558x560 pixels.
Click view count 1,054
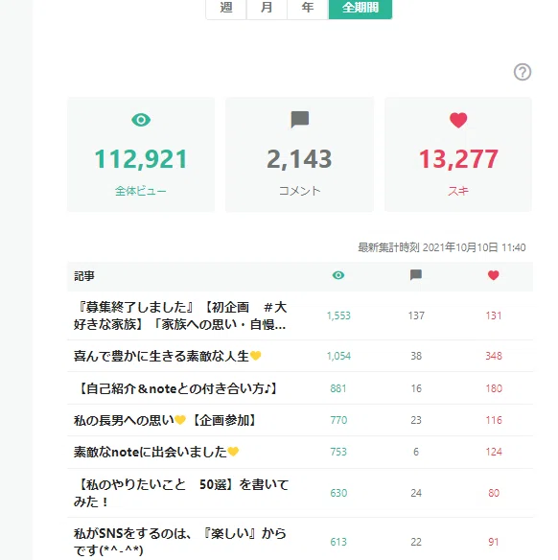pos(338,356)
